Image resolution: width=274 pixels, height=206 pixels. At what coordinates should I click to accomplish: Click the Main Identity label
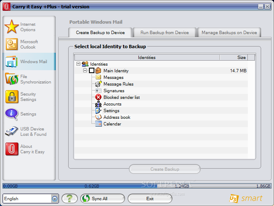116,71
